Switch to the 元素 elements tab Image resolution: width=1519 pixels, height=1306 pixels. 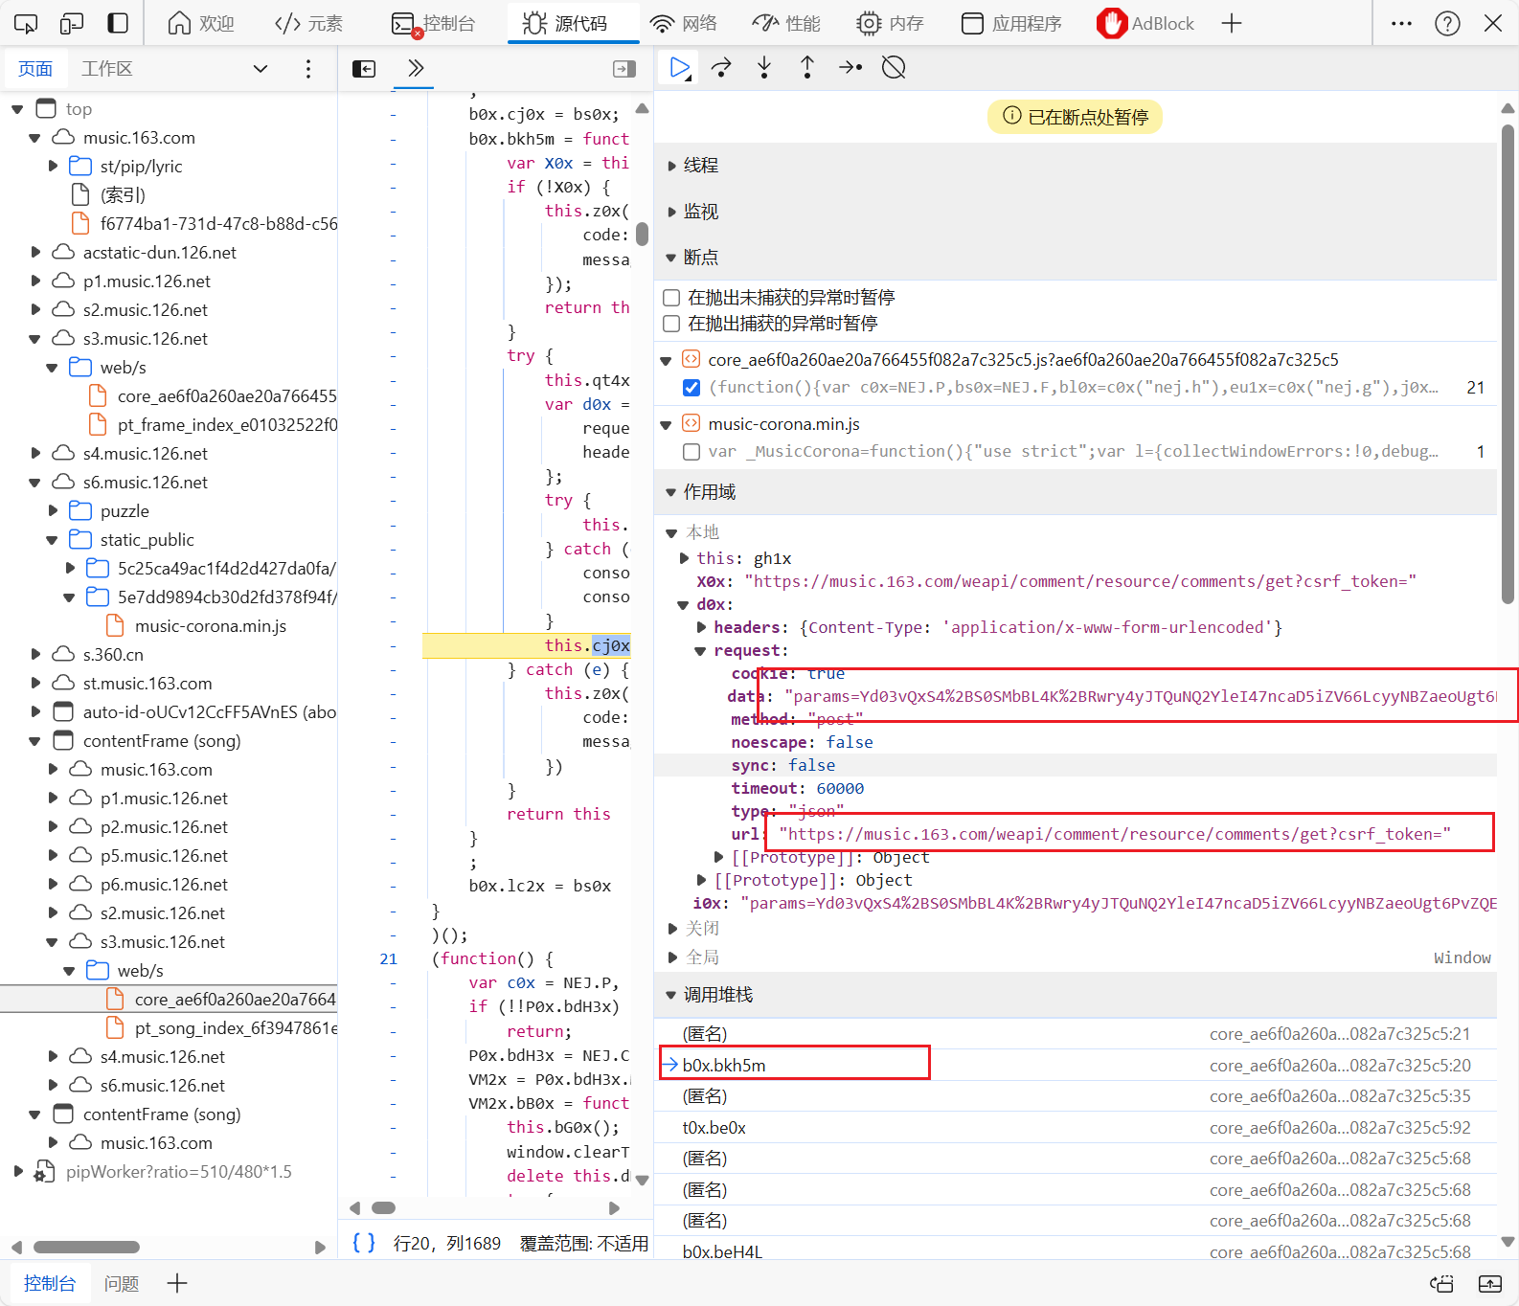(x=308, y=23)
